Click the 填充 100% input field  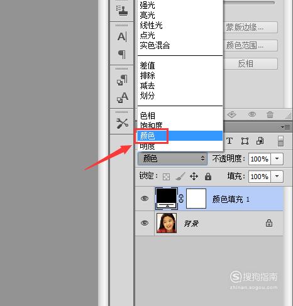260,177
